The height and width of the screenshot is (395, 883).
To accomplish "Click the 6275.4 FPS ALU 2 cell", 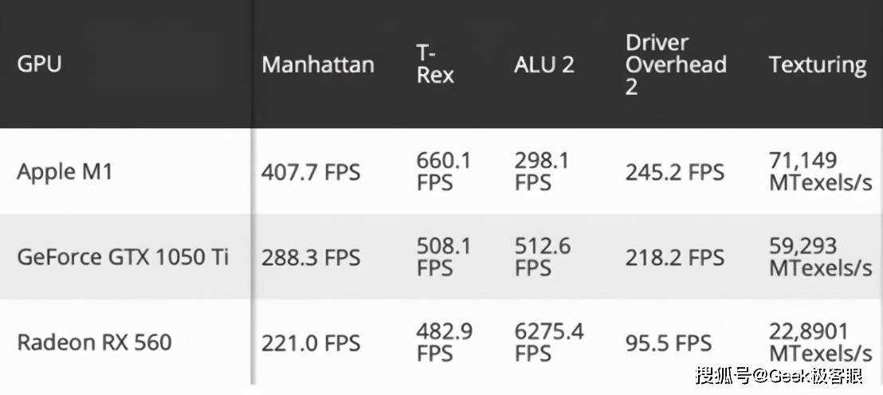I will (x=549, y=342).
